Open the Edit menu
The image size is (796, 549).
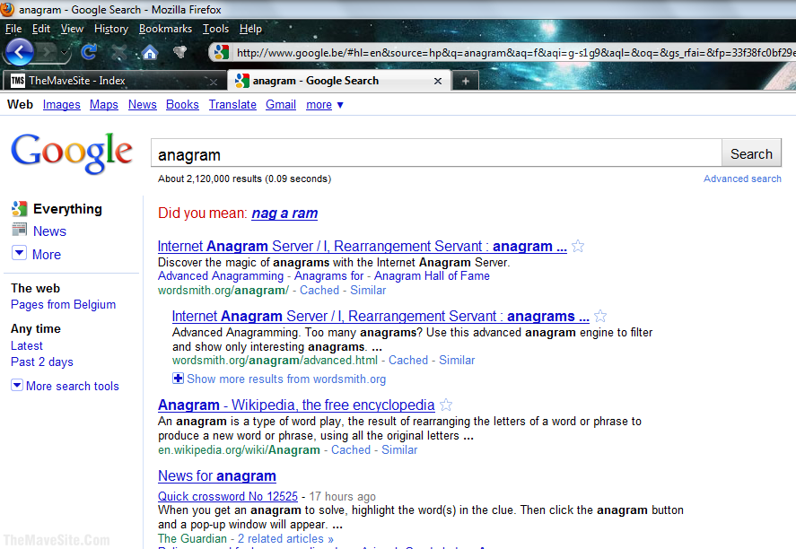click(41, 29)
